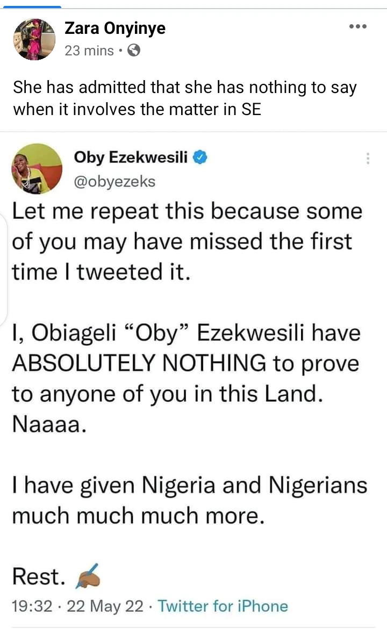Click the Oby Ezekwesili display name
387x635 pixels.
[131, 158]
